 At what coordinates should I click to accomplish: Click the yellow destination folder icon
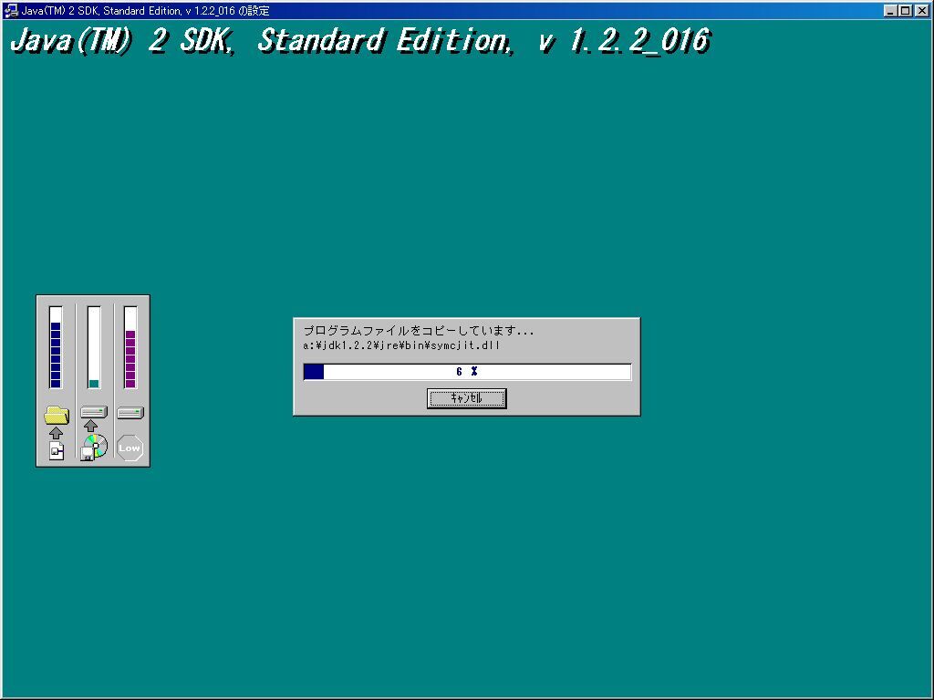pos(57,415)
